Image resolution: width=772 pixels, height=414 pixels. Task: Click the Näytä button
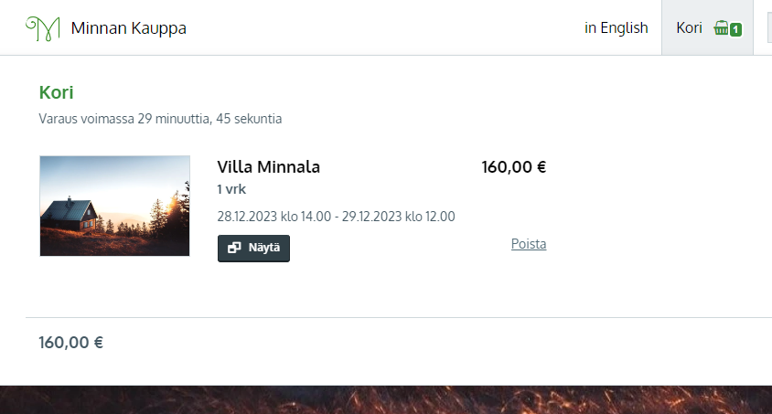tap(253, 249)
